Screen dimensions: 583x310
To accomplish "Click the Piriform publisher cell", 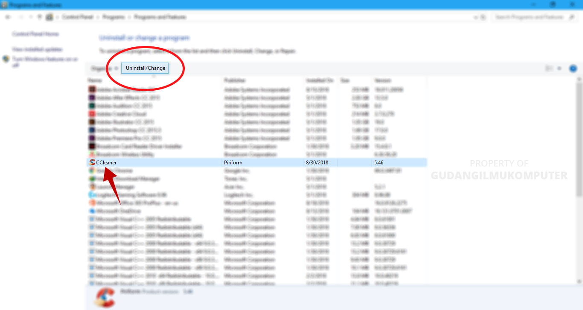I will (233, 163).
